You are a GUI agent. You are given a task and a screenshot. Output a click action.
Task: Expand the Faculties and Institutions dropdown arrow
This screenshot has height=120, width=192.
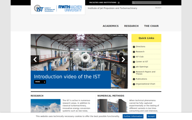[x=118, y=3]
